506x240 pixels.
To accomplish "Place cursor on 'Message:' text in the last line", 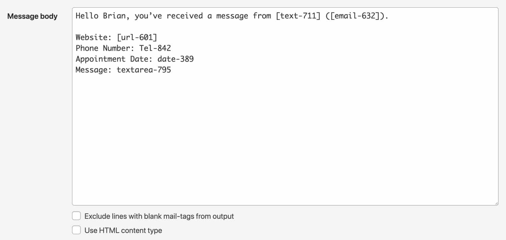I will point(93,70).
